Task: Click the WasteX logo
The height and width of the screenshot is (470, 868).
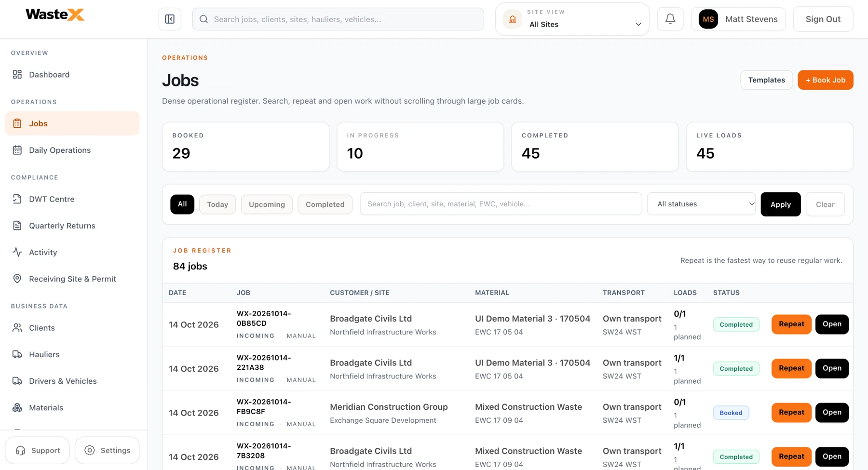Action: [x=55, y=14]
